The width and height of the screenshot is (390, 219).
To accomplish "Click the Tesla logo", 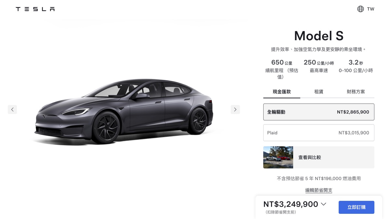I will (35, 9).
